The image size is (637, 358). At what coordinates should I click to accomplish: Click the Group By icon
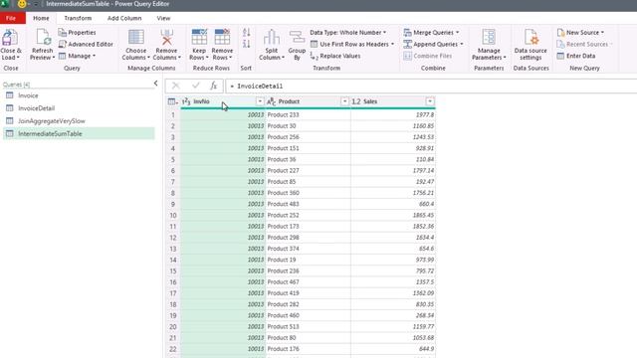297,38
